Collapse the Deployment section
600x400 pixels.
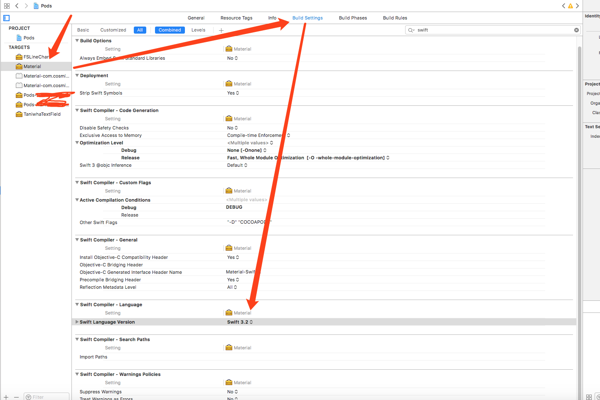77,76
